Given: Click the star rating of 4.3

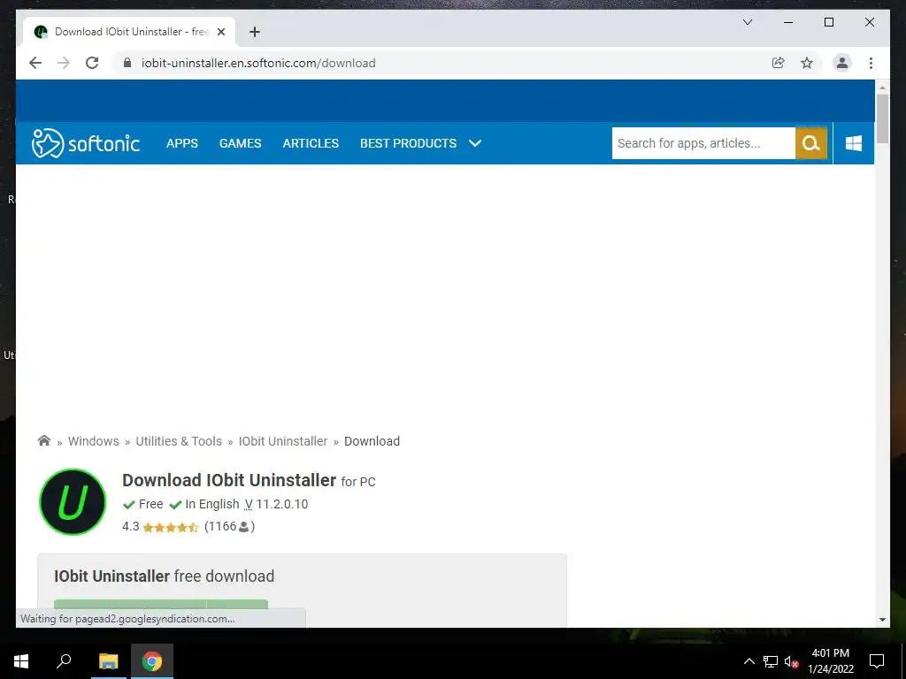Looking at the screenshot, I should [x=171, y=527].
